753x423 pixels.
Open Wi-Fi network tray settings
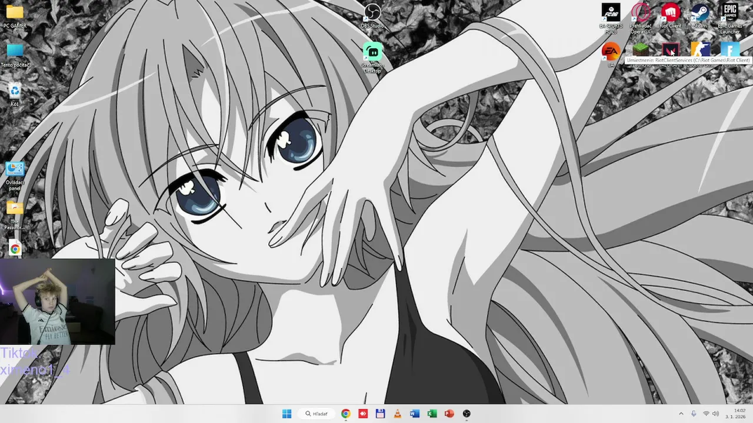coord(706,414)
